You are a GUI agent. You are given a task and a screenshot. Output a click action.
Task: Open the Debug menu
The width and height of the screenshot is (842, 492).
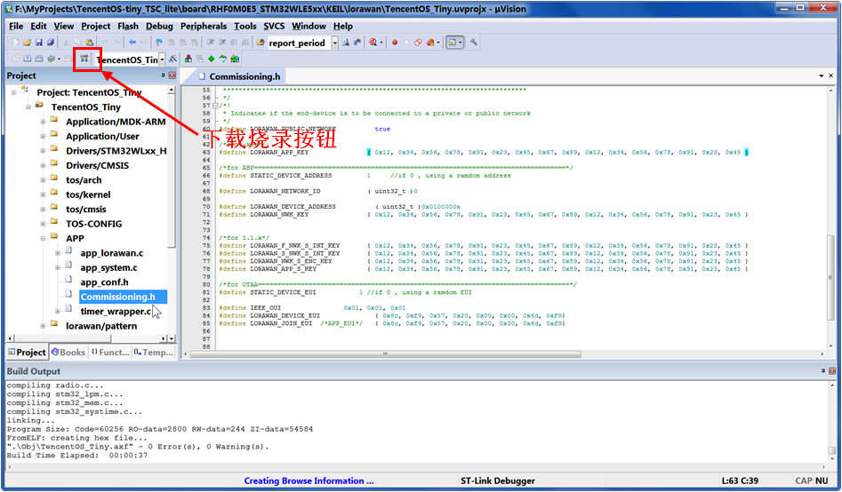click(159, 26)
